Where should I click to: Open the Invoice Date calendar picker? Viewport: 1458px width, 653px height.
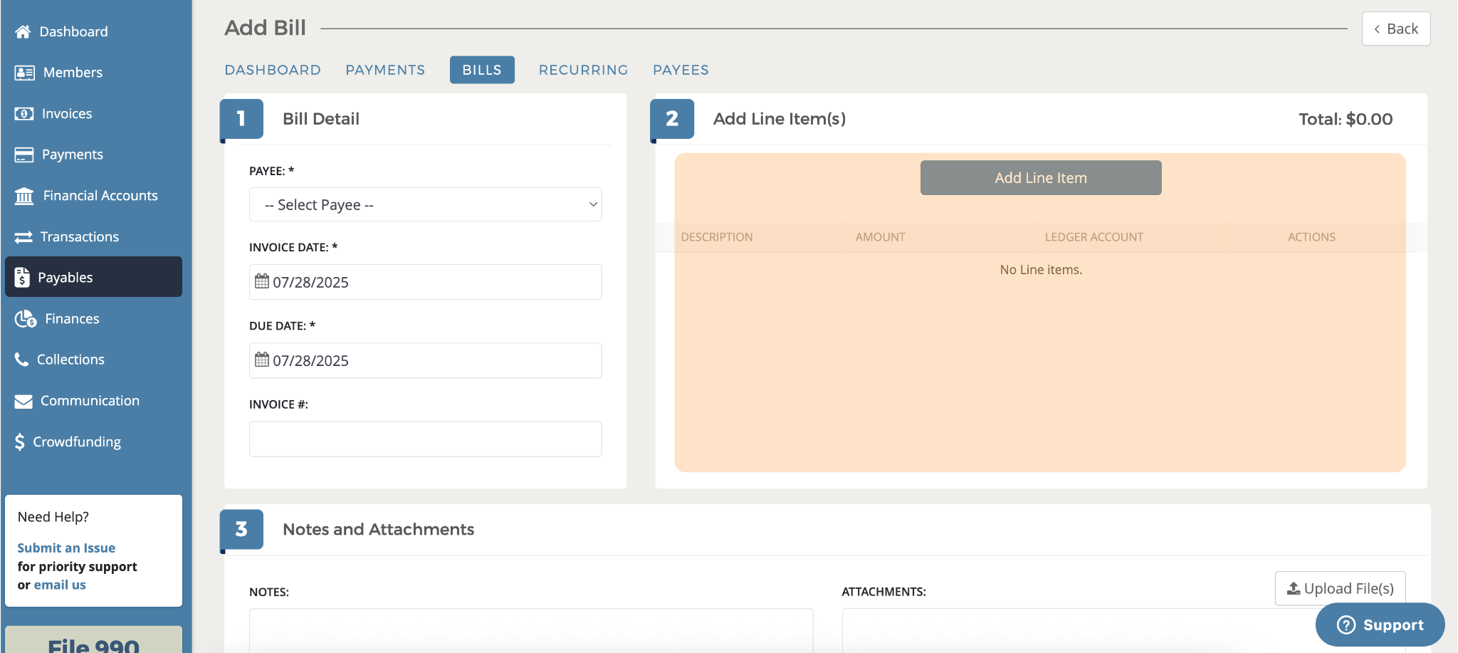[x=262, y=282]
